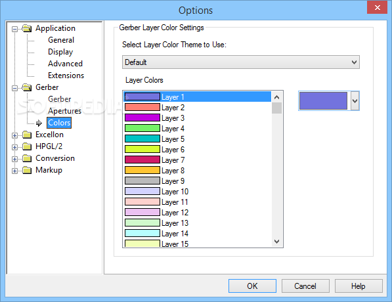Close the Options dialog
Viewport: 392px width, 302px height.
coord(378,7)
